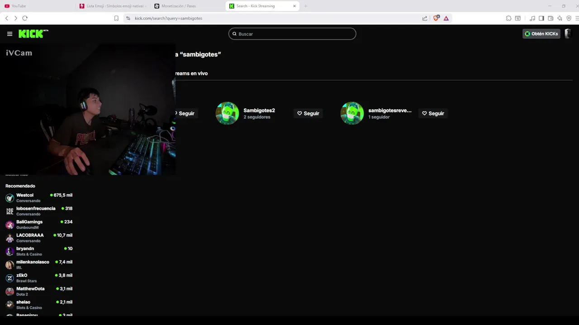Image resolution: width=579 pixels, height=325 pixels.
Task: Open the Sambigotes2 channel name link
Action: 259,110
